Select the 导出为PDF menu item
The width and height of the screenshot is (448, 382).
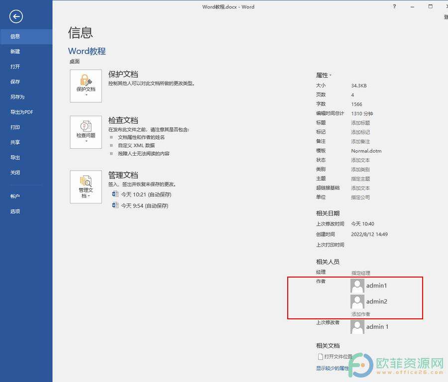click(26, 112)
